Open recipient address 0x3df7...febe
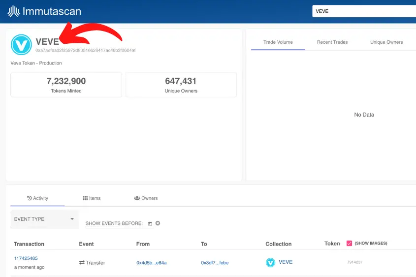The height and width of the screenshot is (277, 416). pyautogui.click(x=215, y=263)
